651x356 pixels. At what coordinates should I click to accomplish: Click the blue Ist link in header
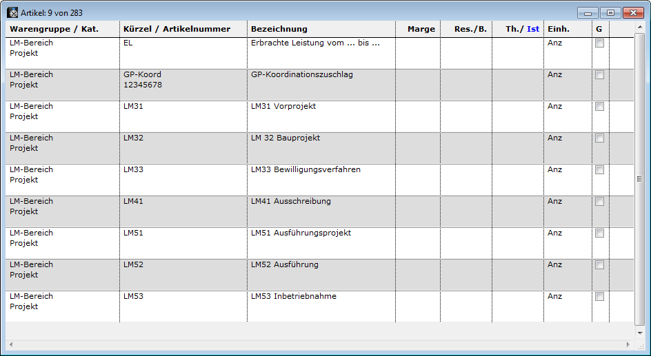[533, 29]
